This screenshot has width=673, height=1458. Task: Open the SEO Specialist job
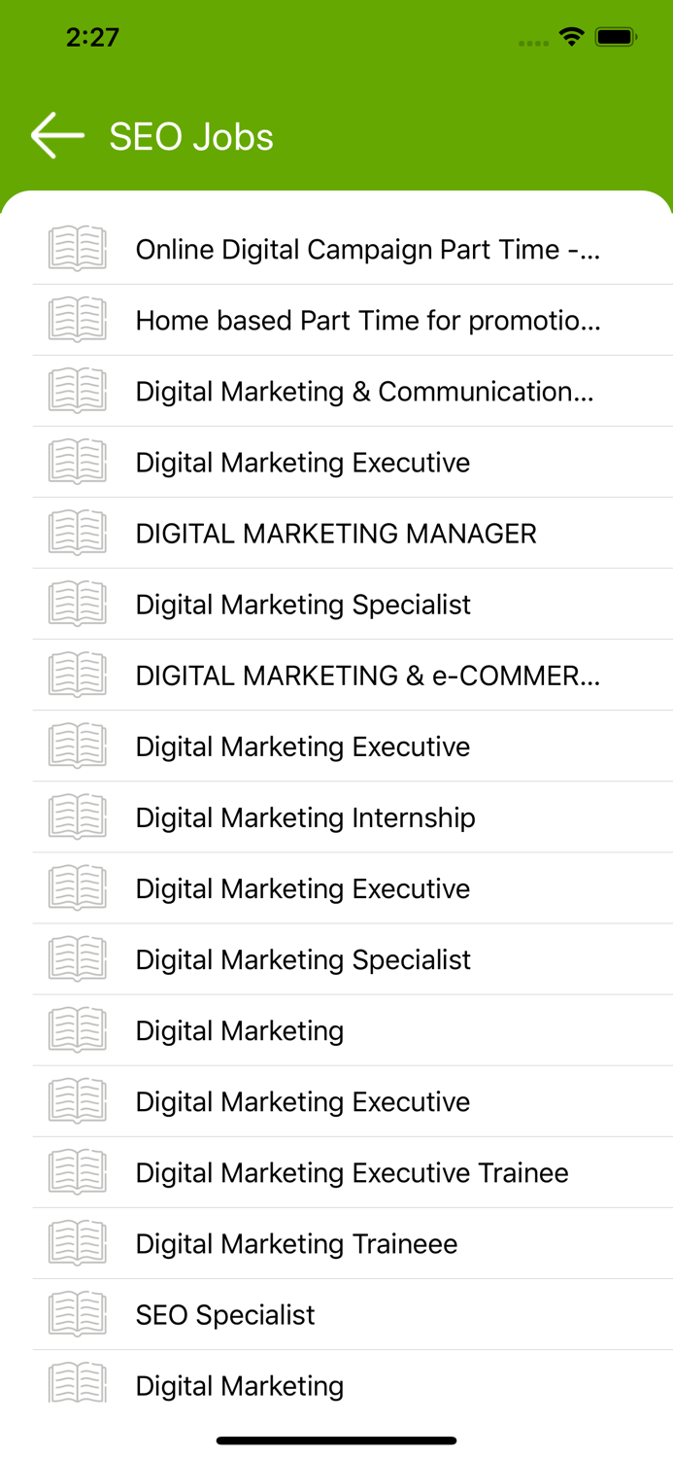(225, 1315)
